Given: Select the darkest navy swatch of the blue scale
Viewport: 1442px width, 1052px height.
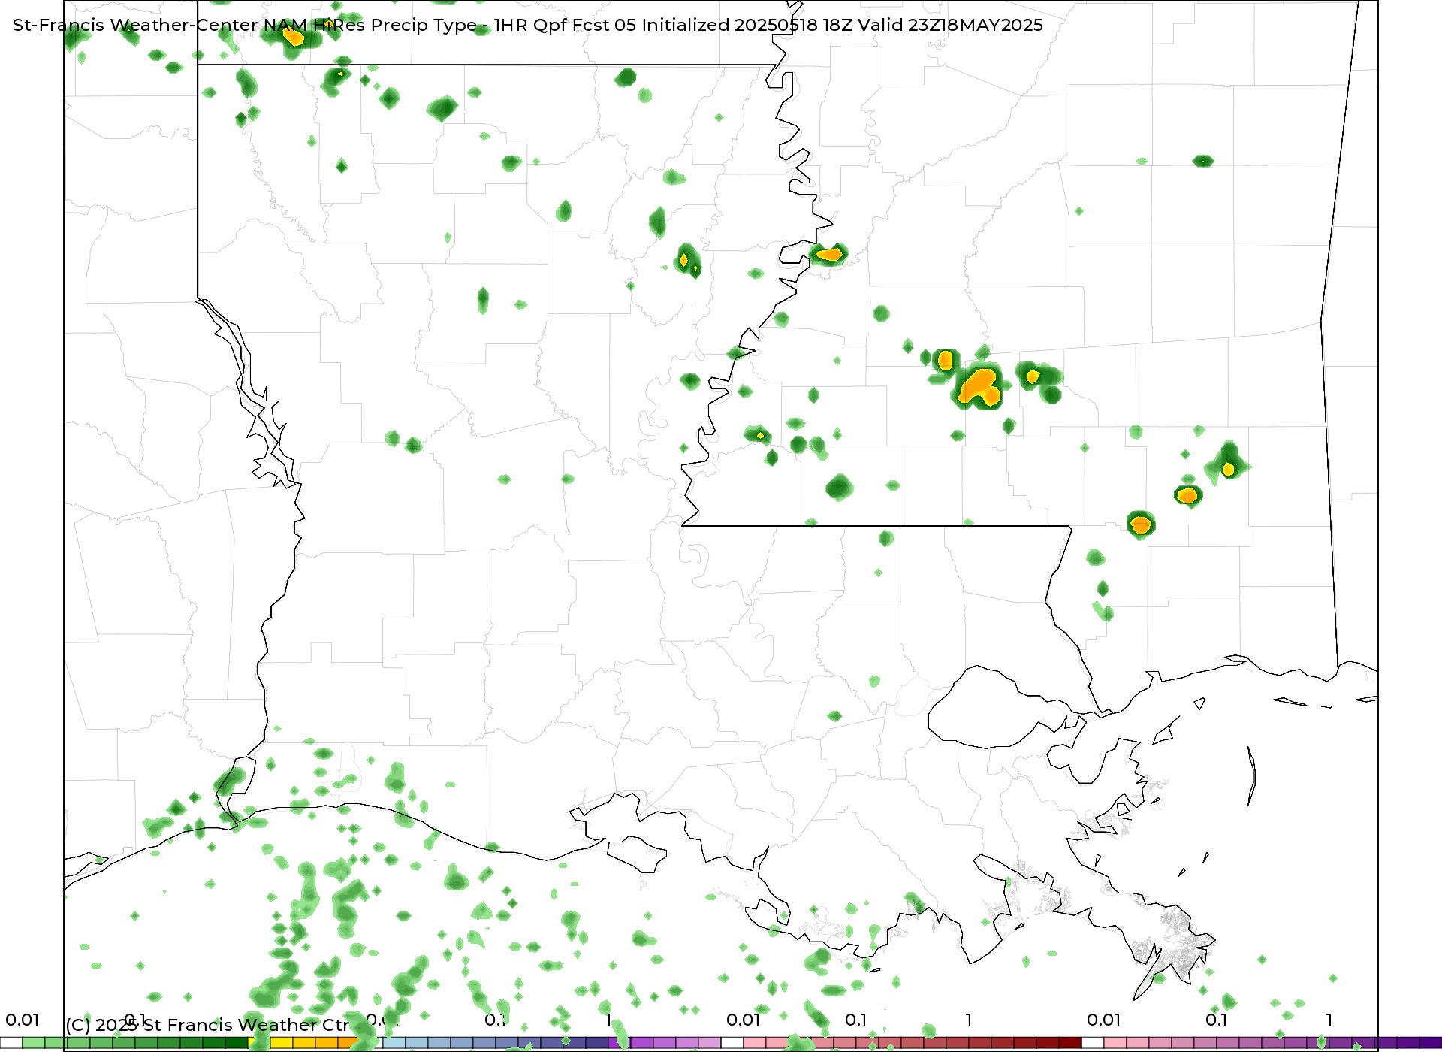Looking at the screenshot, I should (x=597, y=1043).
